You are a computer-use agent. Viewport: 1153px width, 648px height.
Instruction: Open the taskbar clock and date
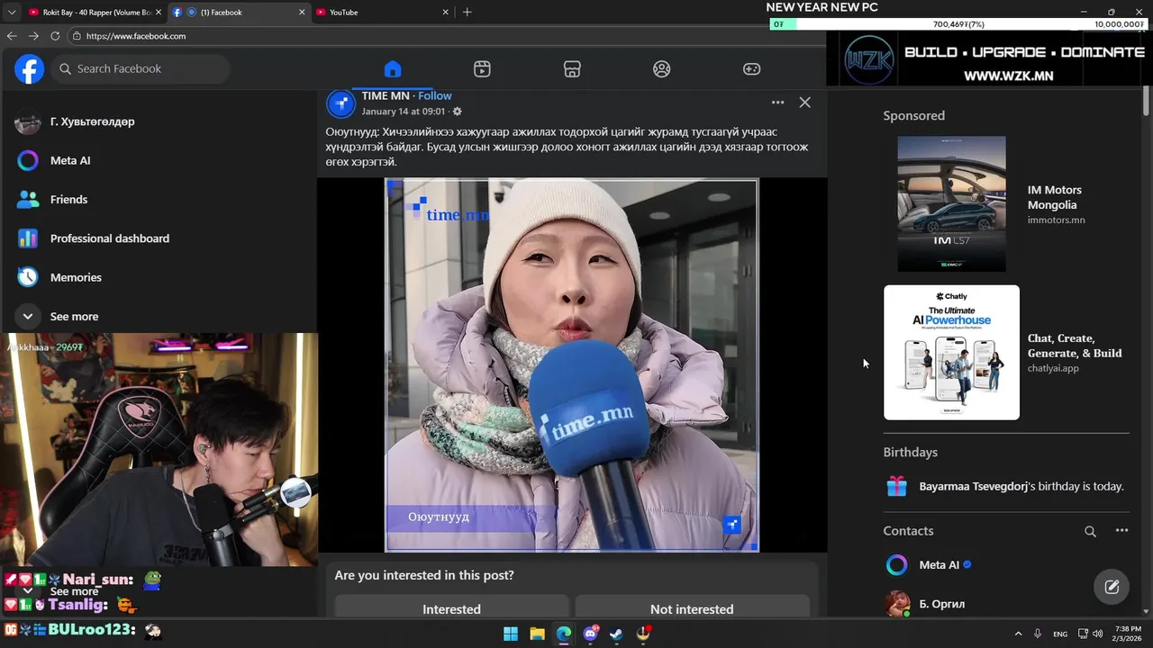tap(1128, 634)
